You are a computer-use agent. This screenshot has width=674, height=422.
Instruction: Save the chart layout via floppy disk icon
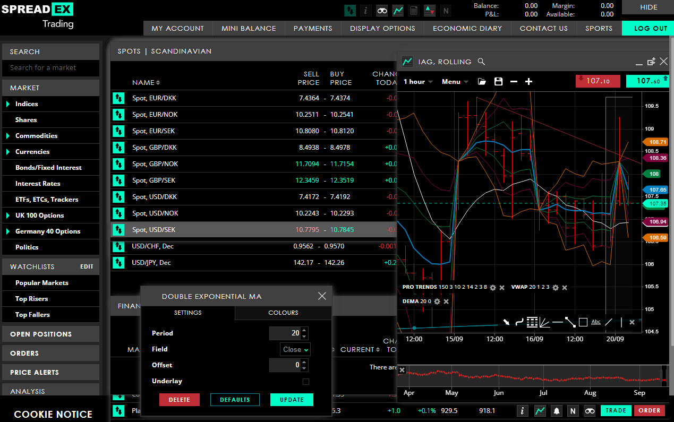pos(498,81)
